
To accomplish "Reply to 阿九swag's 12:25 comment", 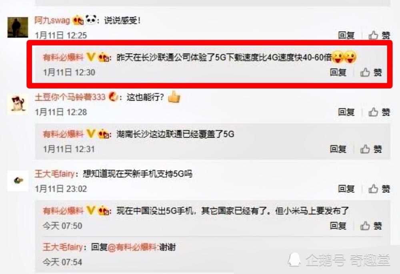I will pyautogui.click(x=346, y=36).
